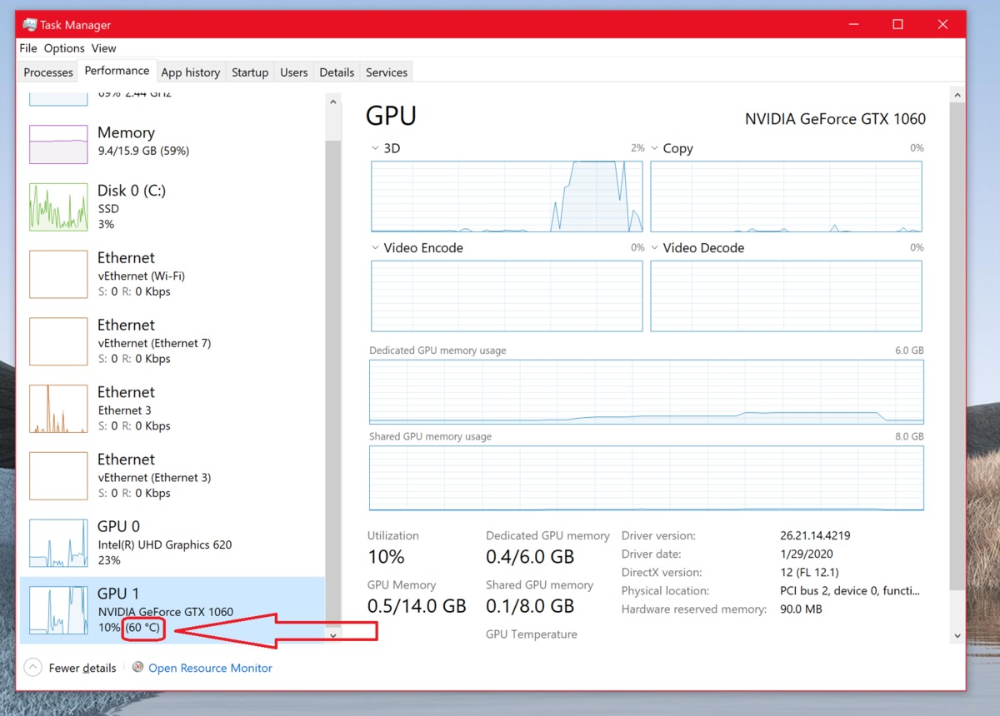Select the Disk 0 (C:) graph thumbnail
This screenshot has width=1000, height=716.
[58, 207]
